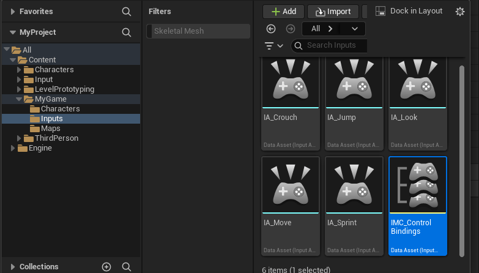
Task: Click Dock in Layout
Action: coord(409,11)
